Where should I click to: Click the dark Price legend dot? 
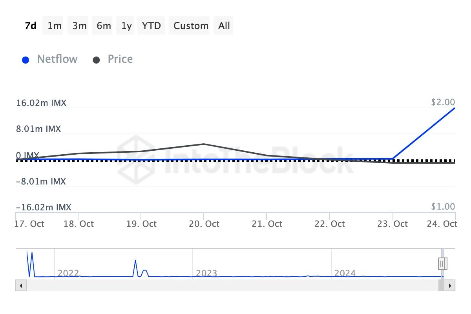[x=96, y=59]
